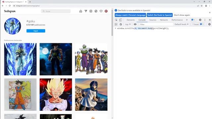Viewport: 212px width, 119px height.
Task: Open the #goku hashtag profile picture
Action: coord(13,26)
